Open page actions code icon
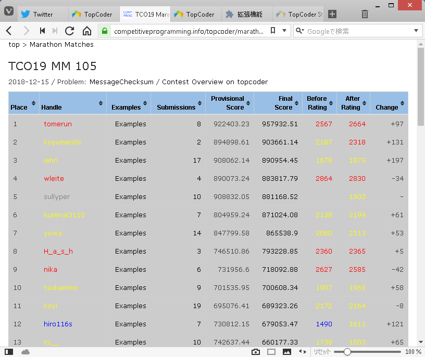The image size is (425, 357). tap(303, 352)
